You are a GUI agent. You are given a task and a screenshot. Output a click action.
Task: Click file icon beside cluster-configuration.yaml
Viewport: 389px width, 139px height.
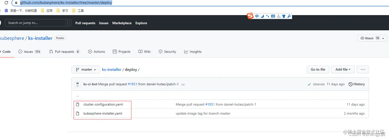point(77,104)
